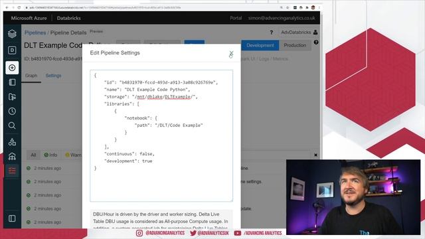Open the Workspace notebook icon
Screen dimensions: 425x239
point(12,82)
